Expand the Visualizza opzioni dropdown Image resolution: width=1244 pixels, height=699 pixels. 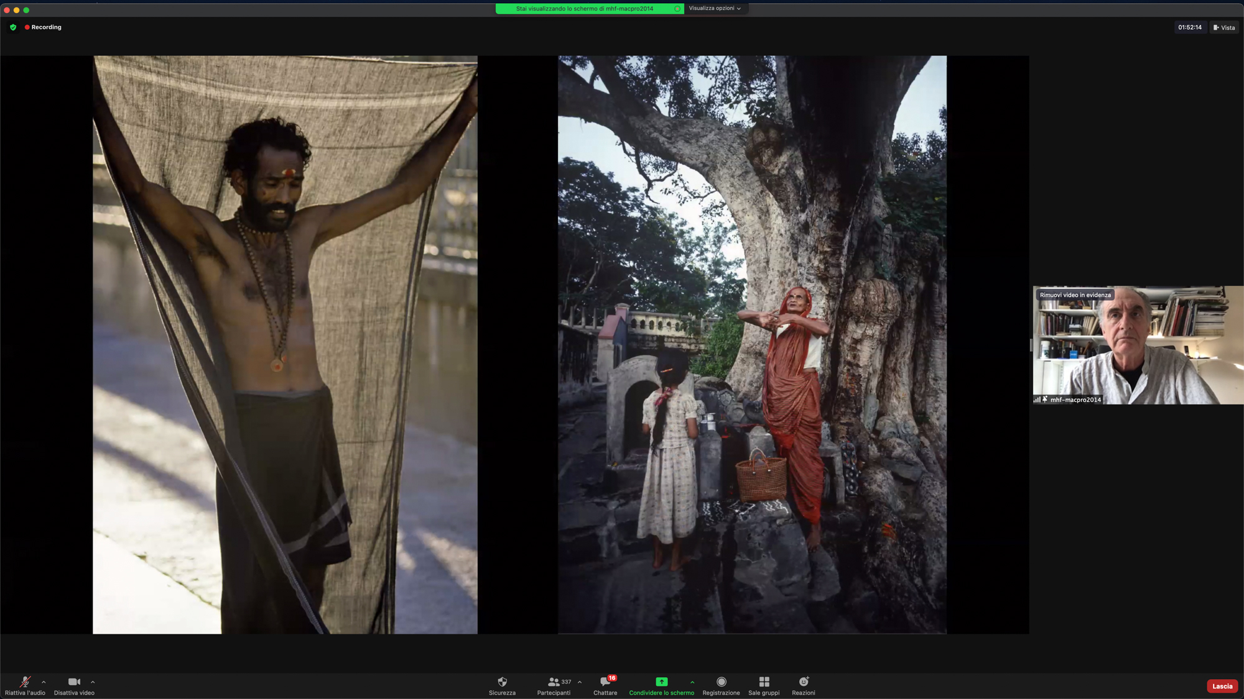pos(715,9)
